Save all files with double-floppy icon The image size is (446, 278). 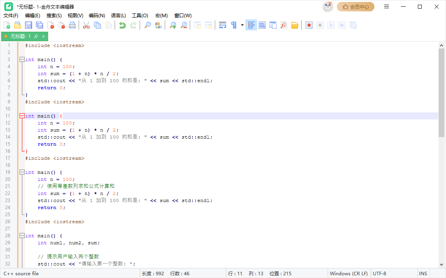(x=40, y=25)
